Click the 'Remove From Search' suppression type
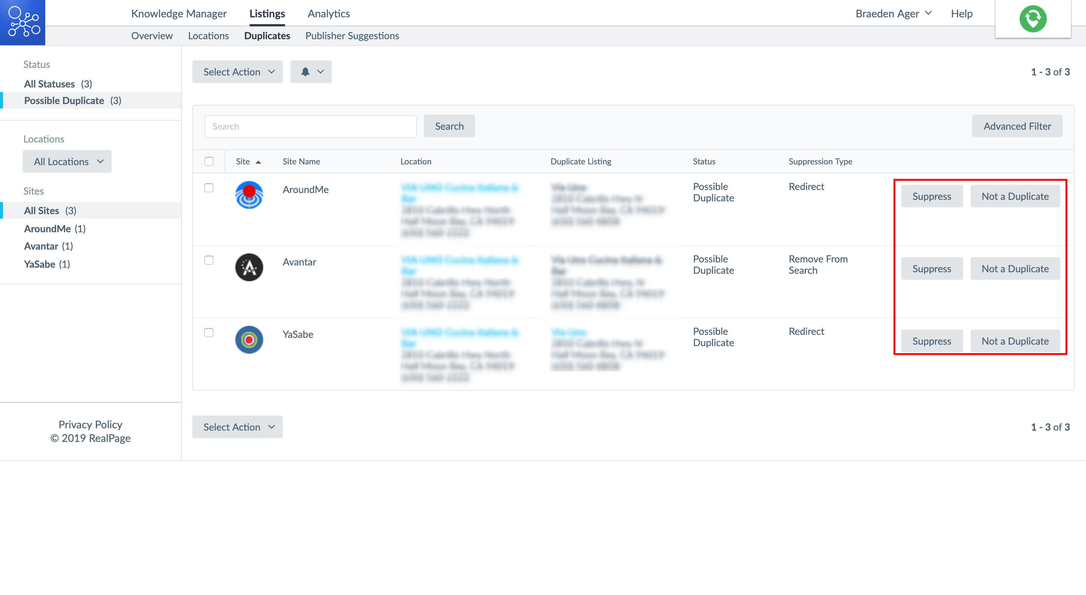 click(x=818, y=264)
